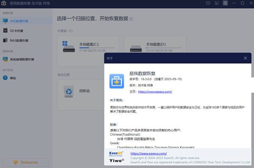The height and width of the screenshot is (168, 254).
Task: Click the 内置盘 (2) section label
Action: pos(65,31)
